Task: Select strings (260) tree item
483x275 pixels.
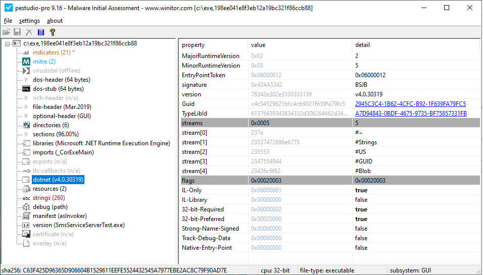Action: click(x=49, y=198)
